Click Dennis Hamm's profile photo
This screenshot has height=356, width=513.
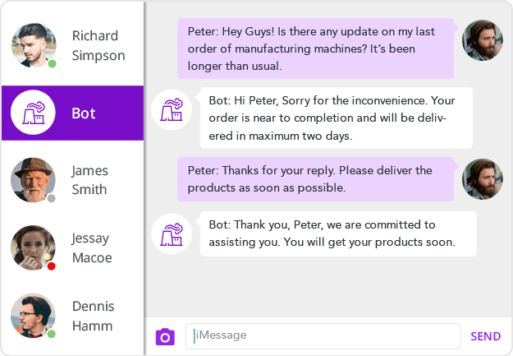pos(34,316)
